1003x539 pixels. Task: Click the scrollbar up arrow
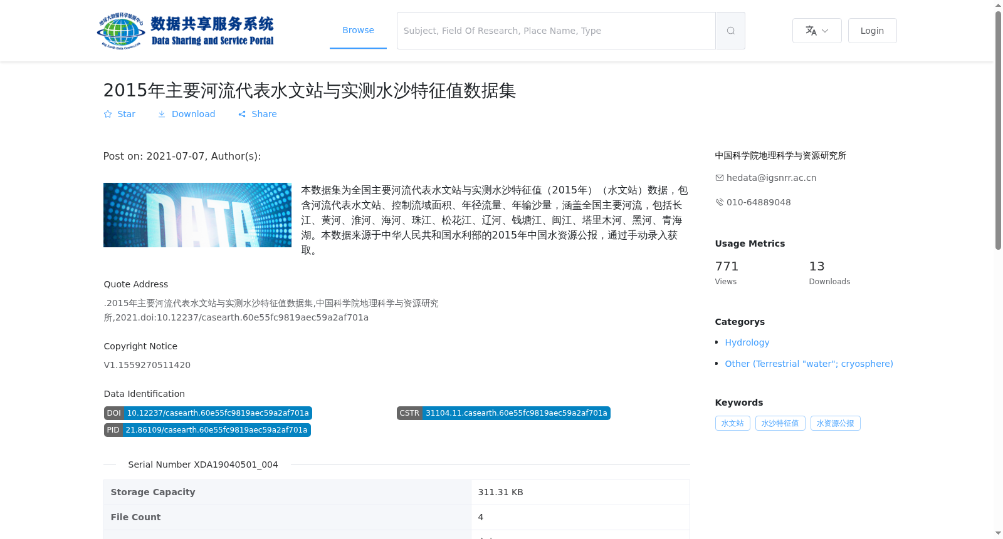click(998, 5)
